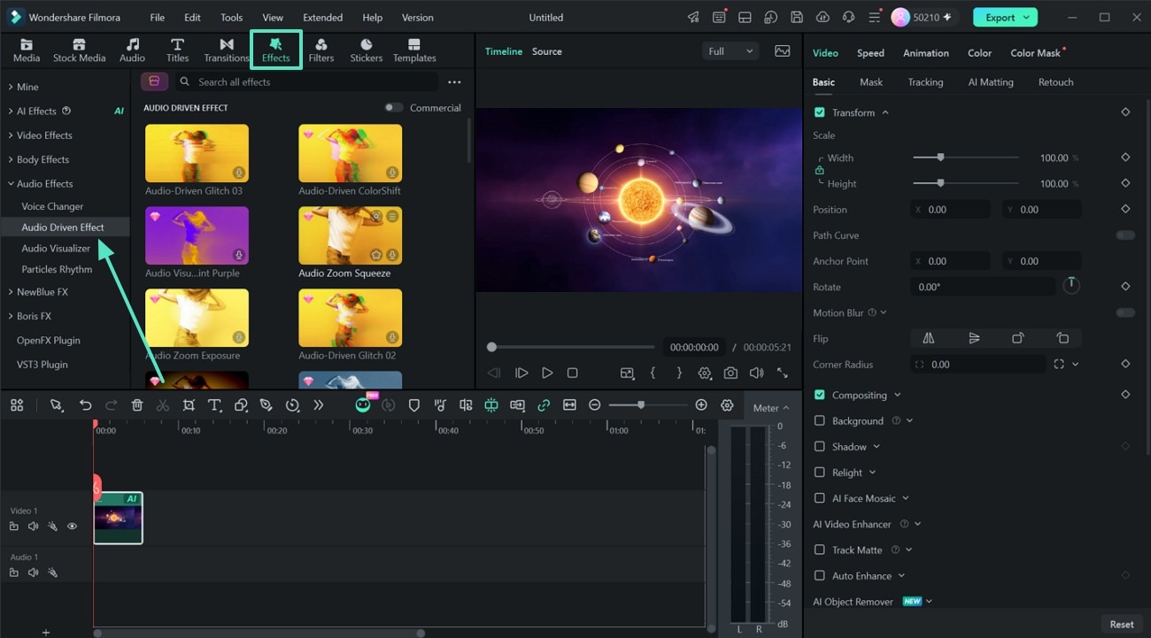Reset rotation using the Rotate dial icon

click(x=1071, y=287)
